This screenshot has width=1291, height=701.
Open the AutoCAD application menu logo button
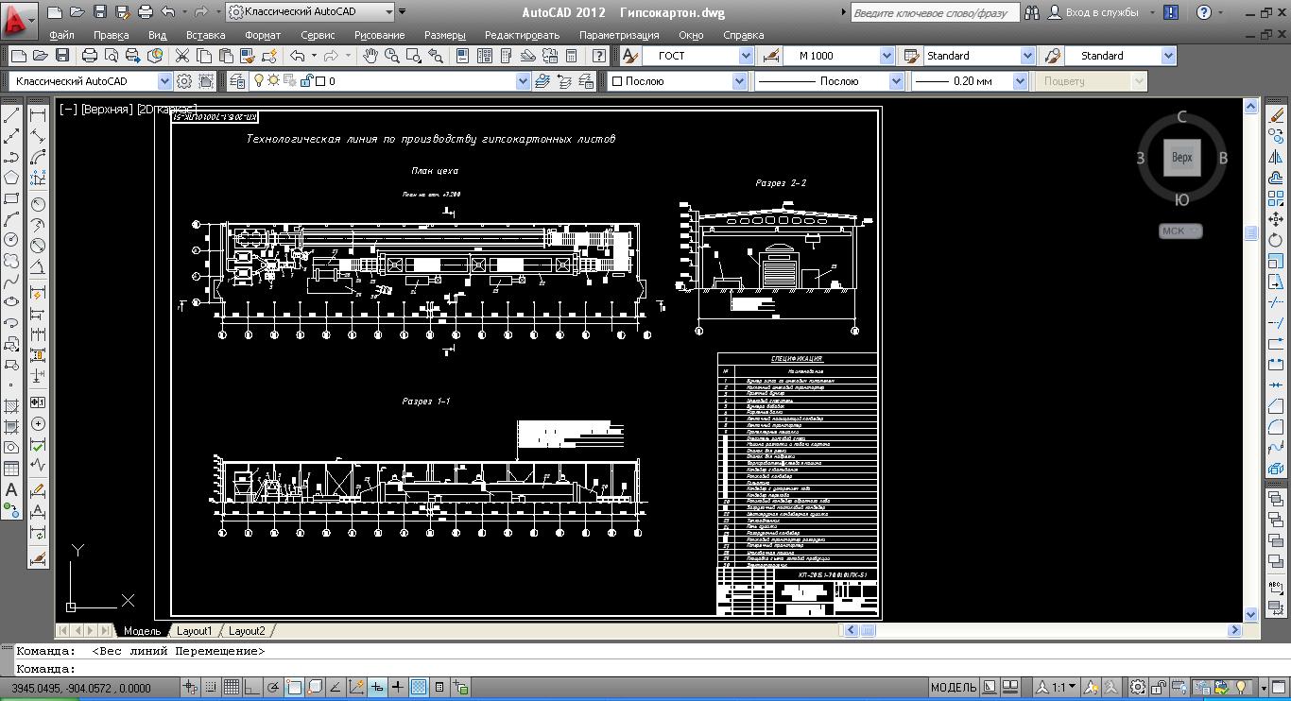point(19,19)
